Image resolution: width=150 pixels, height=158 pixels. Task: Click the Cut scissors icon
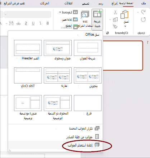coord(115,12)
